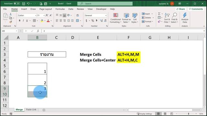The width and height of the screenshot is (207, 116).
Task: Open the Calibri font name dropdown
Action: (x=36, y=15)
